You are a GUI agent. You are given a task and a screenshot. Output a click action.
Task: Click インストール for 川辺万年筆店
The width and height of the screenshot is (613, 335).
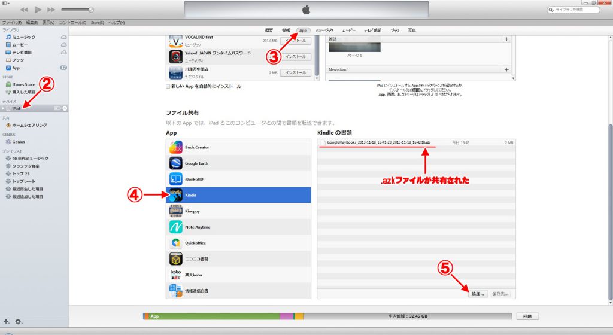coord(296,72)
